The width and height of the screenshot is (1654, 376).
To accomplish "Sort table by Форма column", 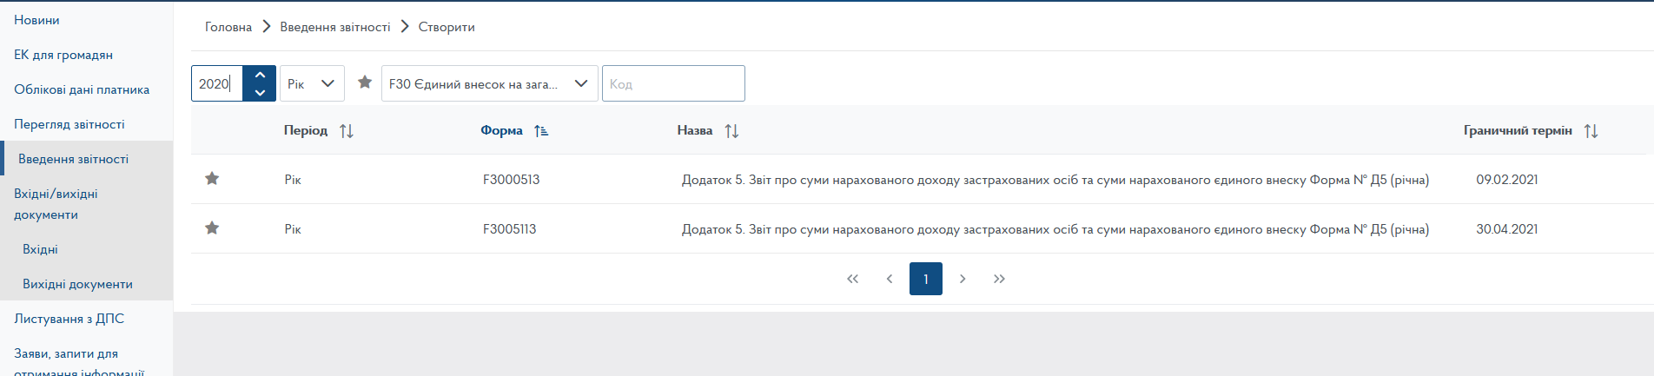I will pyautogui.click(x=540, y=131).
